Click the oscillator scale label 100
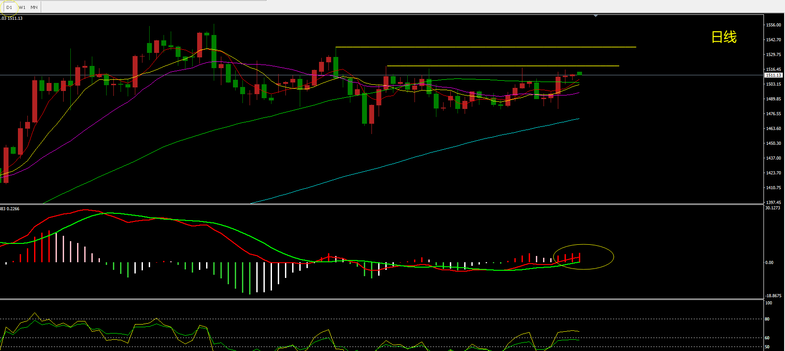This screenshot has height=351, width=785. pyautogui.click(x=769, y=303)
